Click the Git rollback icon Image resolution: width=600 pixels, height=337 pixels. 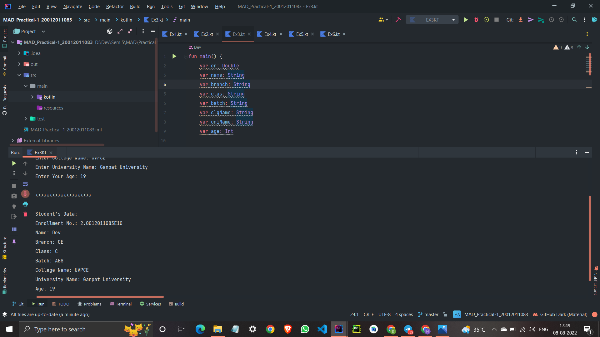[561, 20]
